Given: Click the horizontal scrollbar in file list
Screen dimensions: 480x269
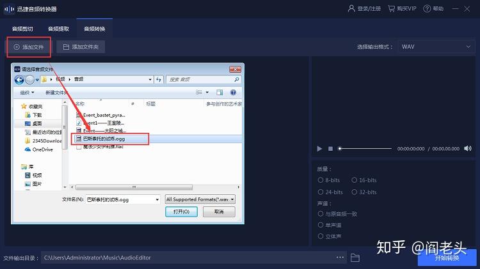Looking at the screenshot, I should pos(134,187).
